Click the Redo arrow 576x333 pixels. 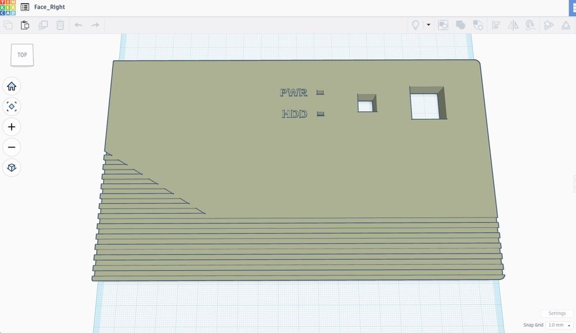click(x=96, y=25)
